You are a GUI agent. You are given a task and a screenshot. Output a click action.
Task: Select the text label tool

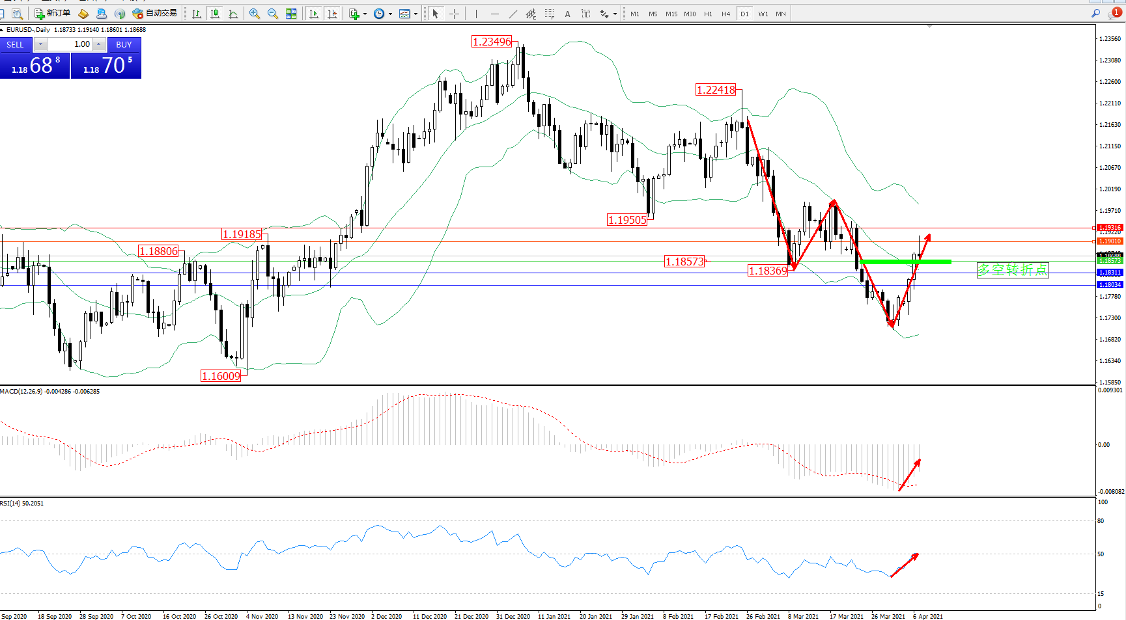(x=567, y=14)
